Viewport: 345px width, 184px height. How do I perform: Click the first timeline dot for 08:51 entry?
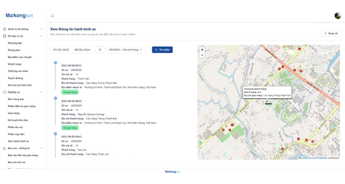coord(56,63)
